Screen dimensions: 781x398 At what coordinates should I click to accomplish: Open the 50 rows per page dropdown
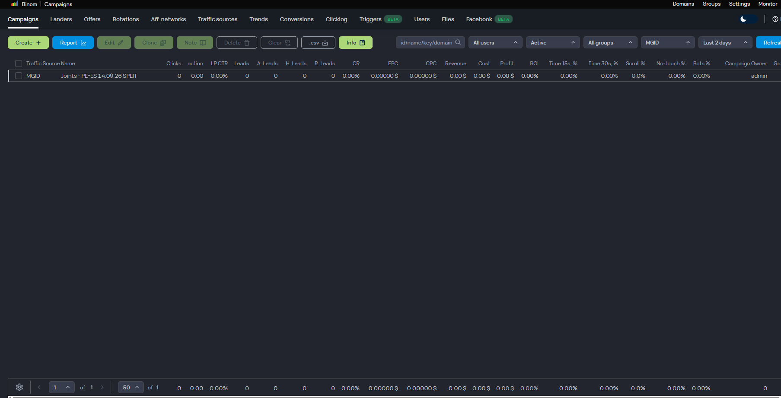[x=131, y=387]
